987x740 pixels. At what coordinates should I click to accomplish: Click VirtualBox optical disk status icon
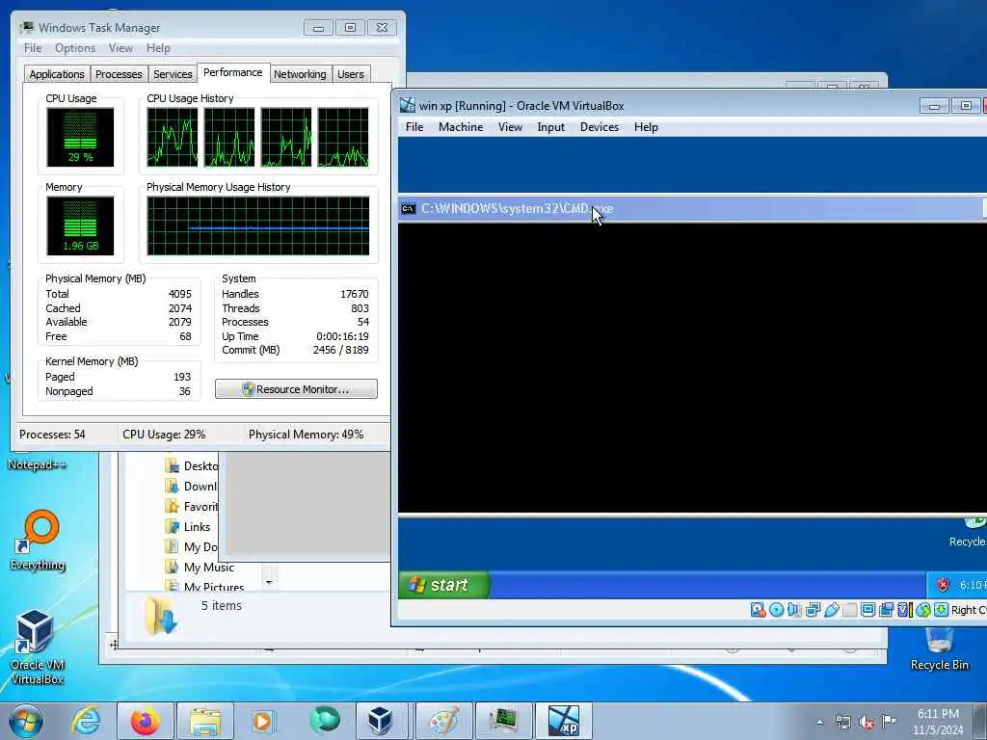click(776, 609)
